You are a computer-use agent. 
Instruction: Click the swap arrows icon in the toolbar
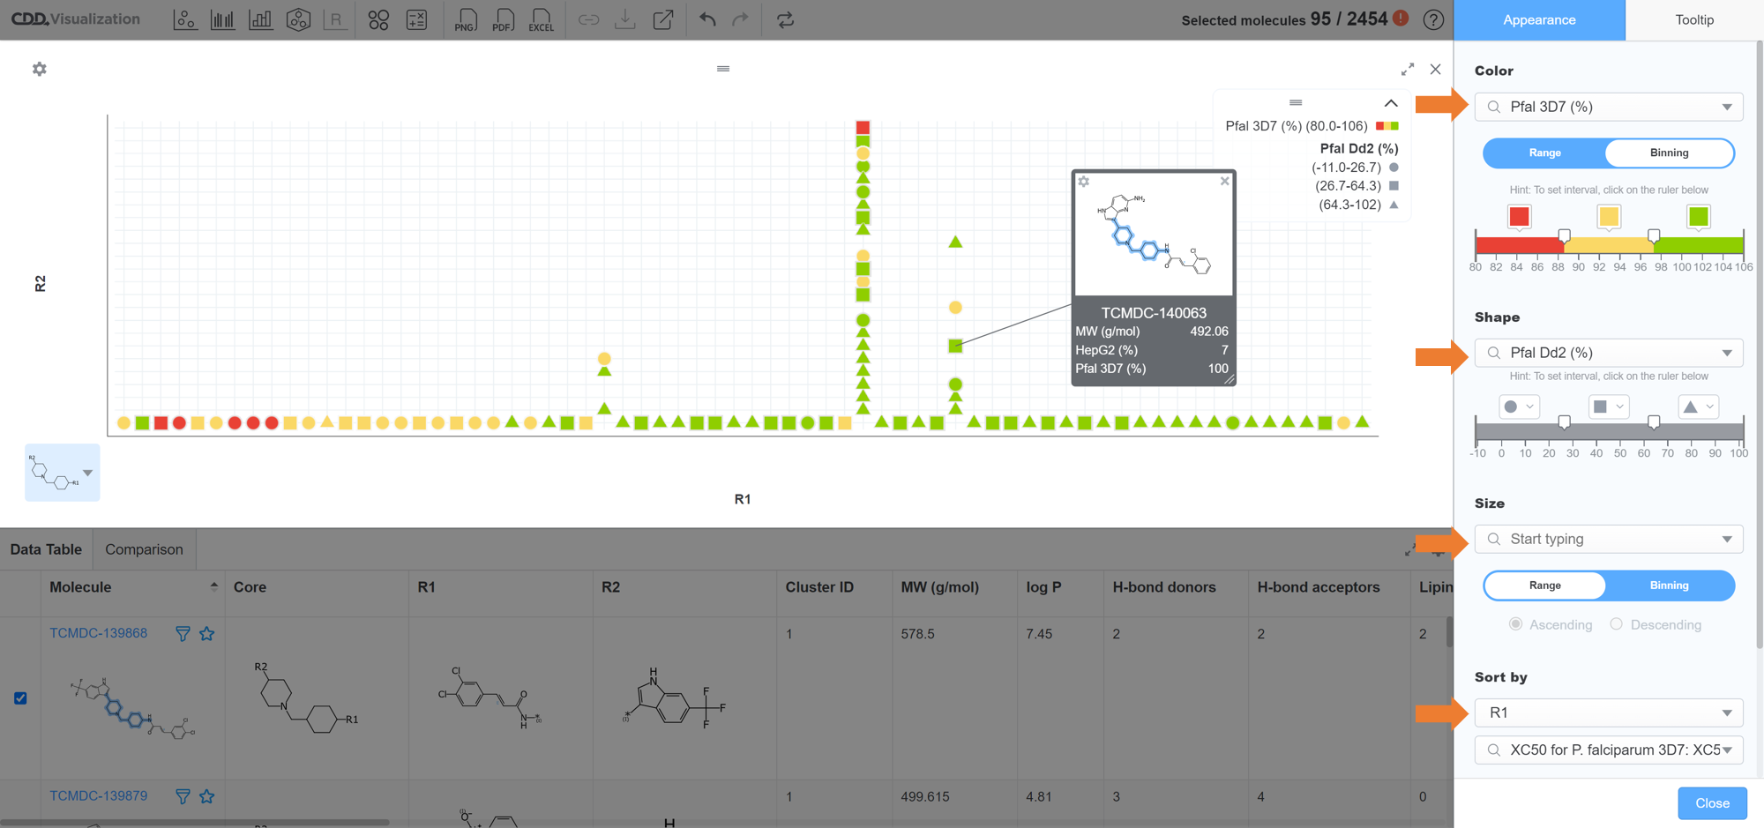coord(785,19)
